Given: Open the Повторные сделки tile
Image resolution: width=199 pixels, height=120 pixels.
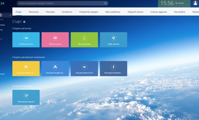Looking at the screenshot, I should [x=26, y=97].
